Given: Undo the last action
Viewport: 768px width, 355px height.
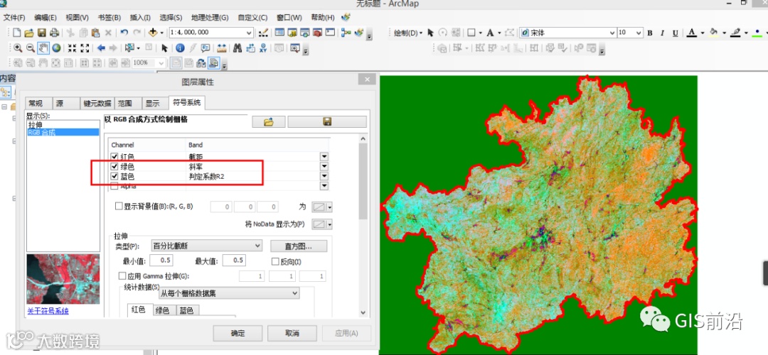Looking at the screenshot, I should point(124,33).
